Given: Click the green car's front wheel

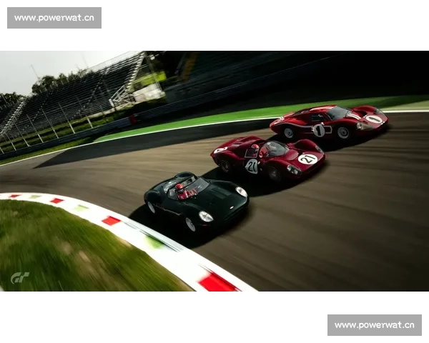Looking at the screenshot, I should pos(191,224).
